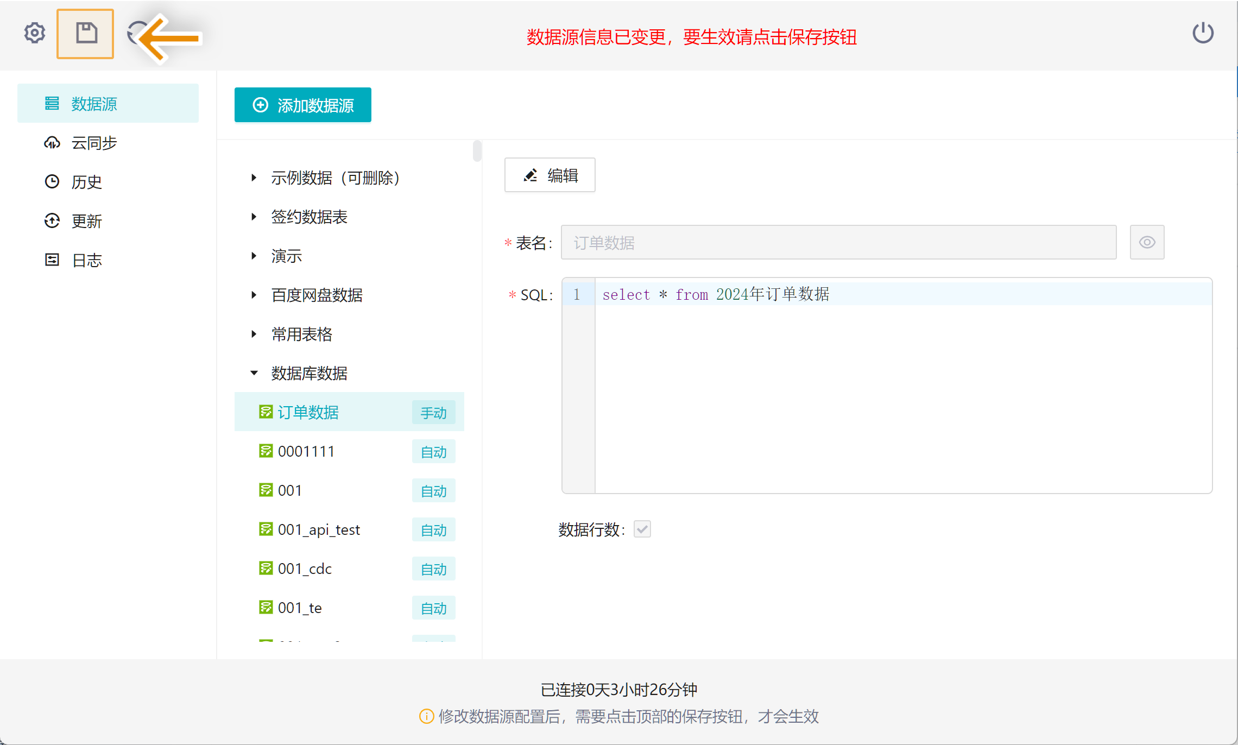Click the table icon beside 001_te
Viewport: 1238px width, 745px height.
point(266,607)
